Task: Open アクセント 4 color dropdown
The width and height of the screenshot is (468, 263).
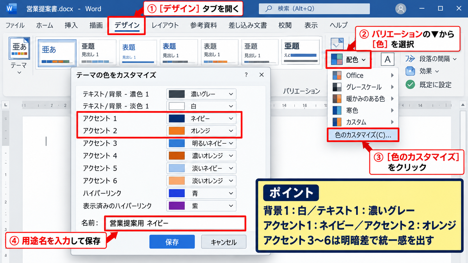Action: pyautogui.click(x=201, y=156)
